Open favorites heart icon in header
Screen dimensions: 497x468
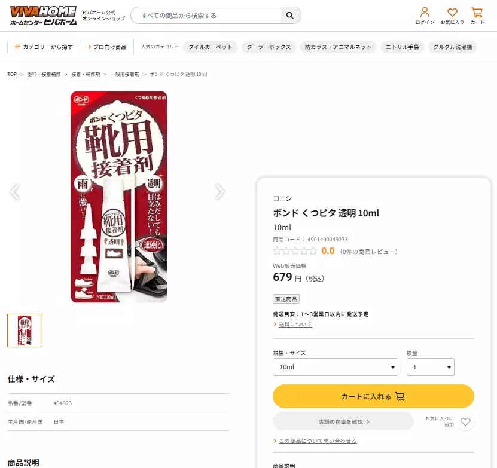point(452,15)
